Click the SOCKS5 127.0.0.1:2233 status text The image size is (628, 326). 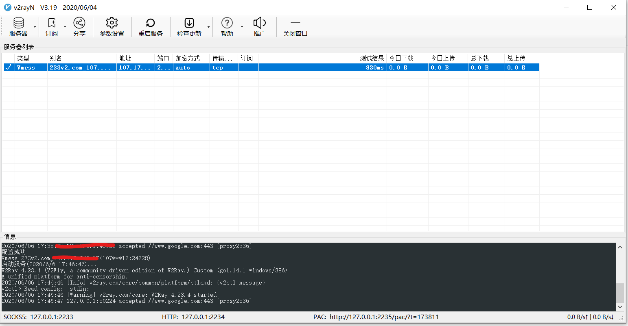[x=38, y=317]
